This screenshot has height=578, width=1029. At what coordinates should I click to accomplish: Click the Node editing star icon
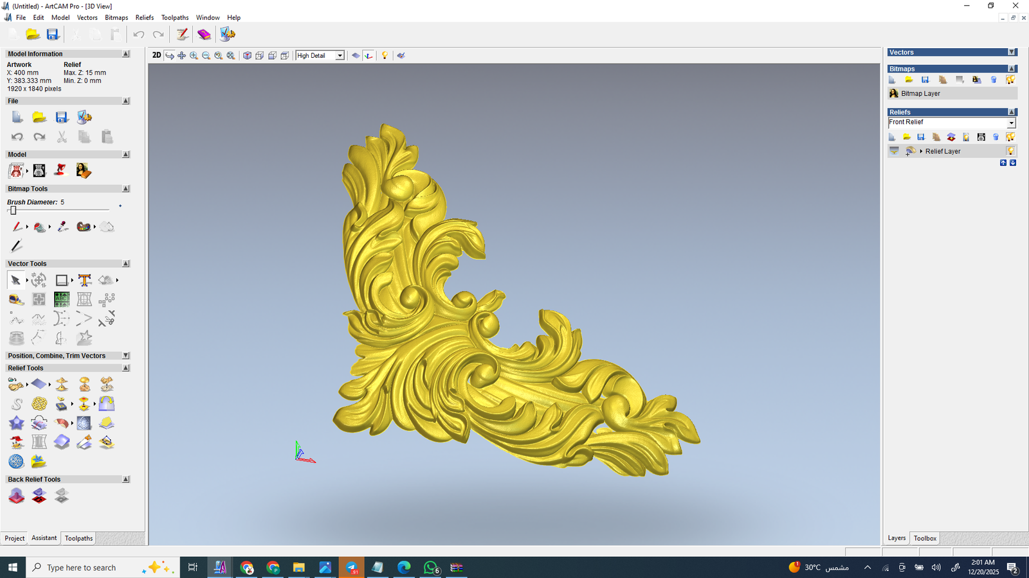[x=84, y=338]
